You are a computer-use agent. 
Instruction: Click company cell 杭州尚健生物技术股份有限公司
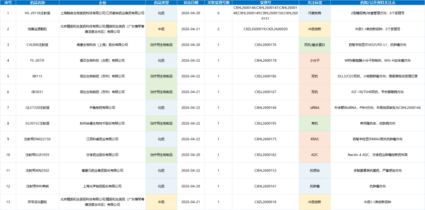[x=102, y=123]
